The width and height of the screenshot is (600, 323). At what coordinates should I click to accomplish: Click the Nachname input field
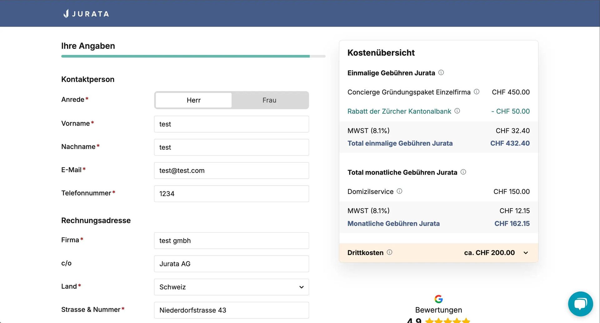coord(232,147)
